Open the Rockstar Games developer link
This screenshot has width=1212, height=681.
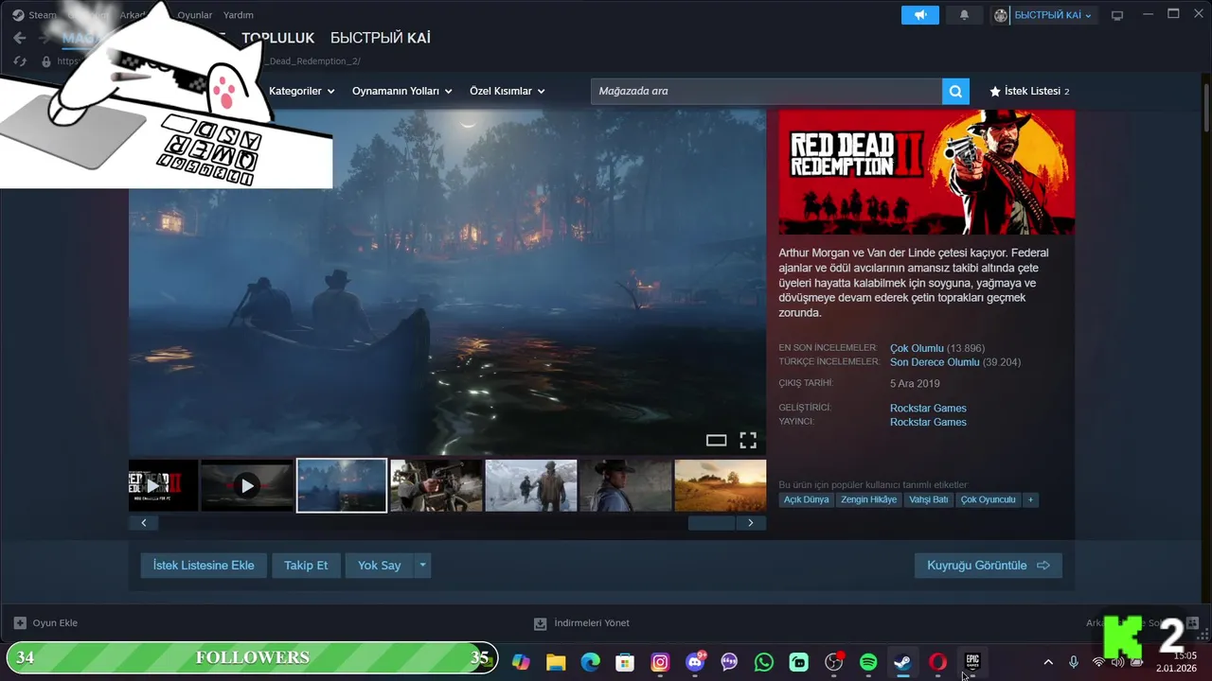click(x=928, y=409)
